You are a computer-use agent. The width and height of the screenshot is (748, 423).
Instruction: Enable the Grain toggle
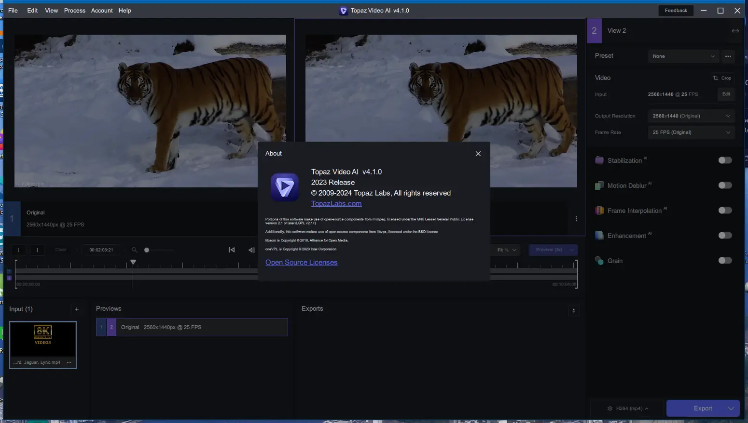point(725,261)
